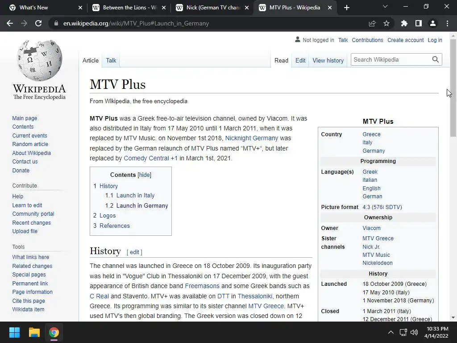457x343 pixels.
Task: View site info via the padlock icon
Action: click(x=56, y=23)
